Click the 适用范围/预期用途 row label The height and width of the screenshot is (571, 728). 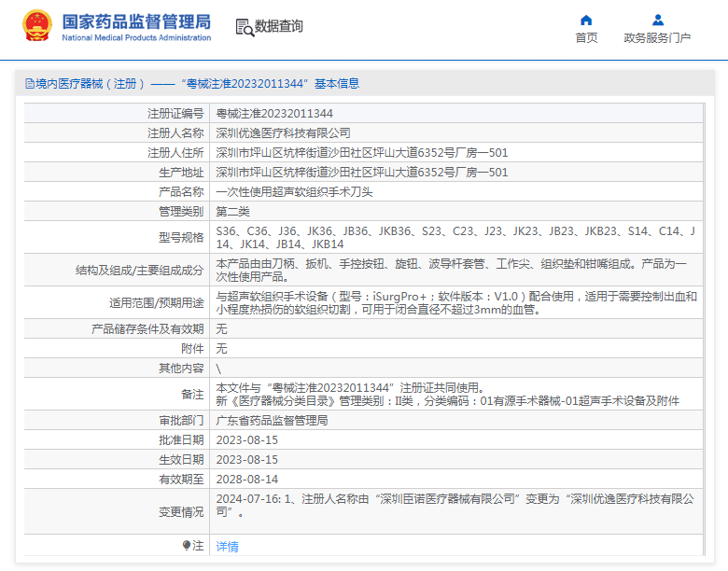point(157,302)
